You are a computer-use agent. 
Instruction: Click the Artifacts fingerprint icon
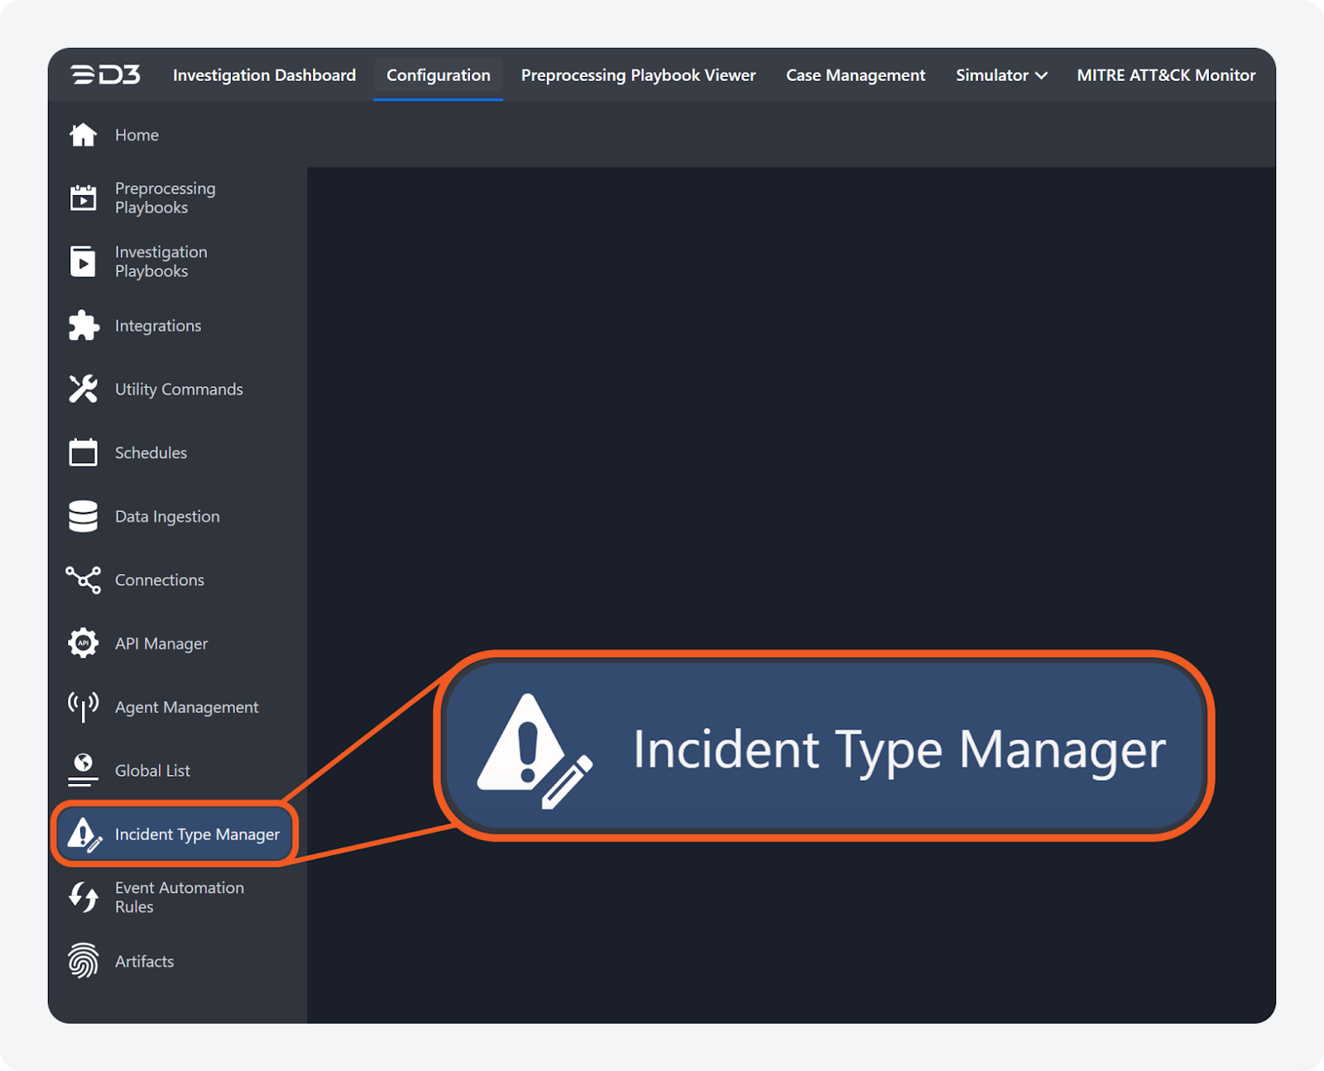(x=83, y=961)
